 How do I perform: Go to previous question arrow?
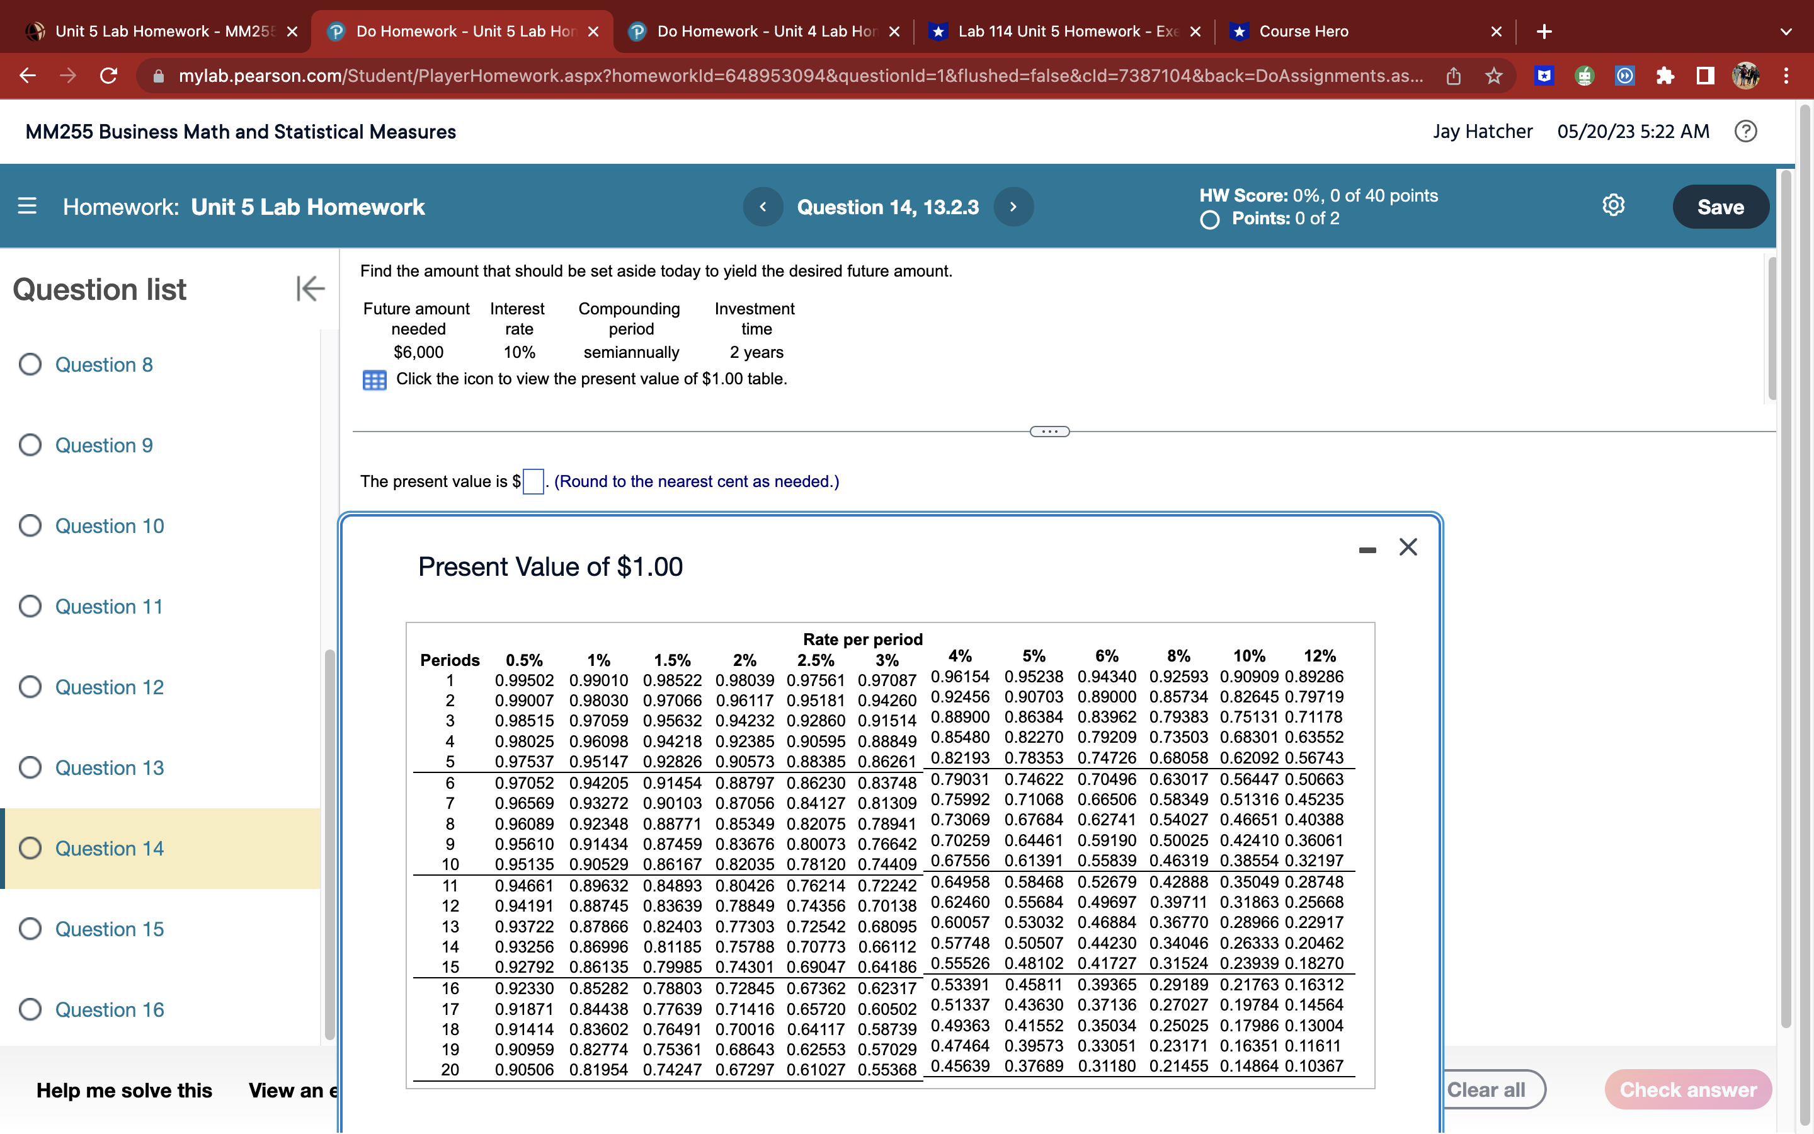point(762,207)
